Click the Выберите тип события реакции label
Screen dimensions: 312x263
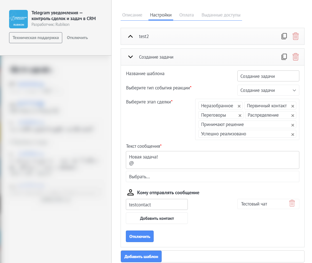click(159, 88)
